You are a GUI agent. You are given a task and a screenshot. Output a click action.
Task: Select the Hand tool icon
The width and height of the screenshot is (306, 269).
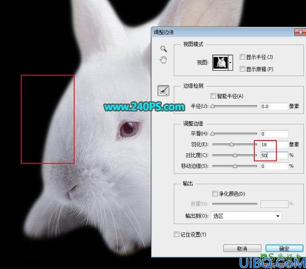click(x=163, y=59)
